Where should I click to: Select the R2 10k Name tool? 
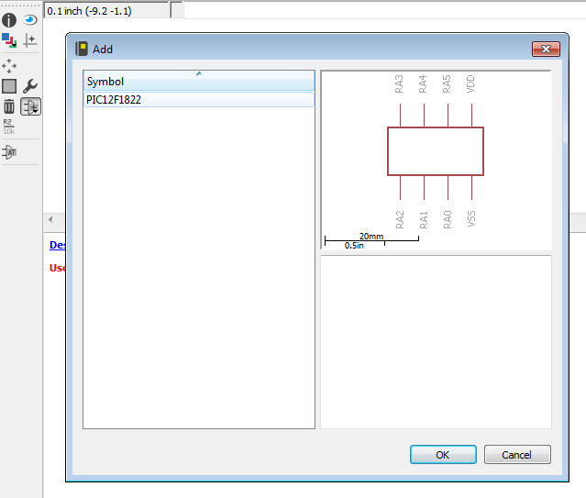(9, 127)
